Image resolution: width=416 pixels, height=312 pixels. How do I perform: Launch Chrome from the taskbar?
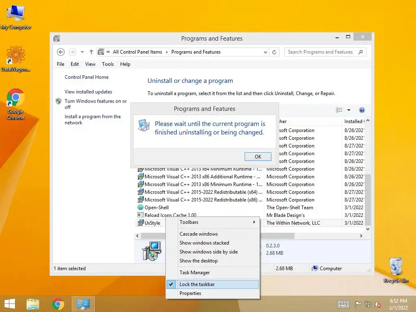58,304
